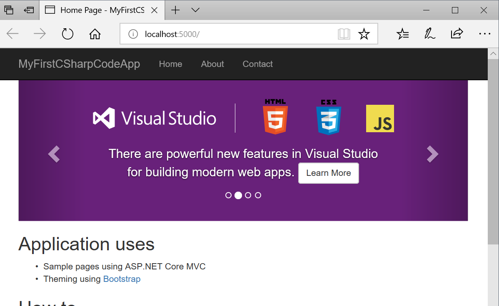Click the Share page icon
This screenshot has height=306, width=499.
[x=457, y=34]
